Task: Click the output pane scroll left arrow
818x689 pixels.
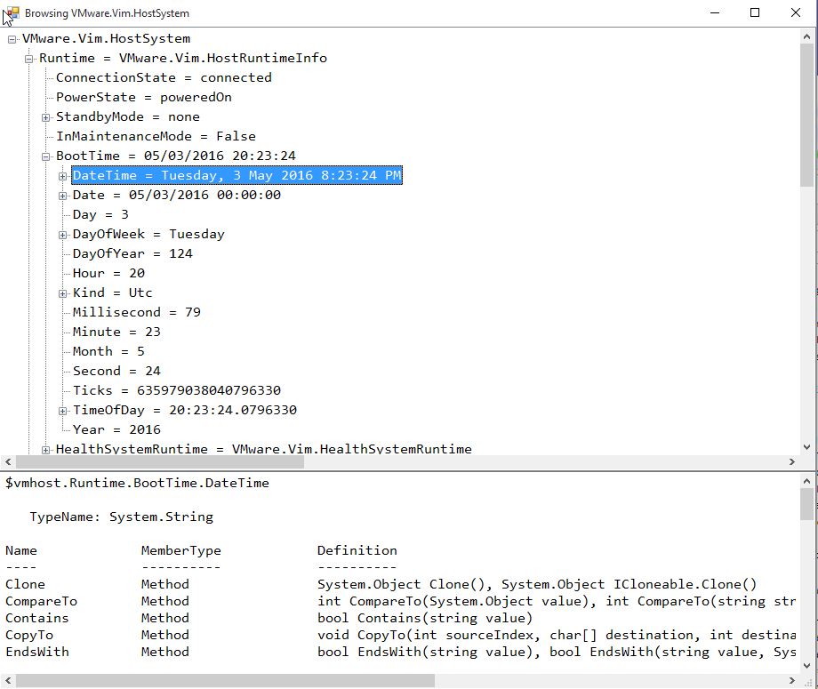Action: coord(8,680)
